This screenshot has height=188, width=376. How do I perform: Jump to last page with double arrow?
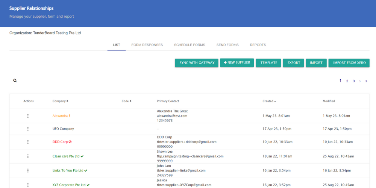pos(366,81)
